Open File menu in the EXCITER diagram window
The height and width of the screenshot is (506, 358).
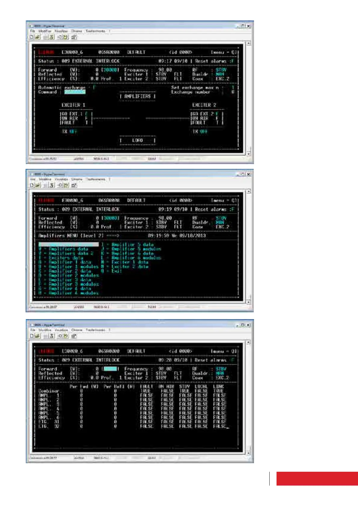click(32, 31)
